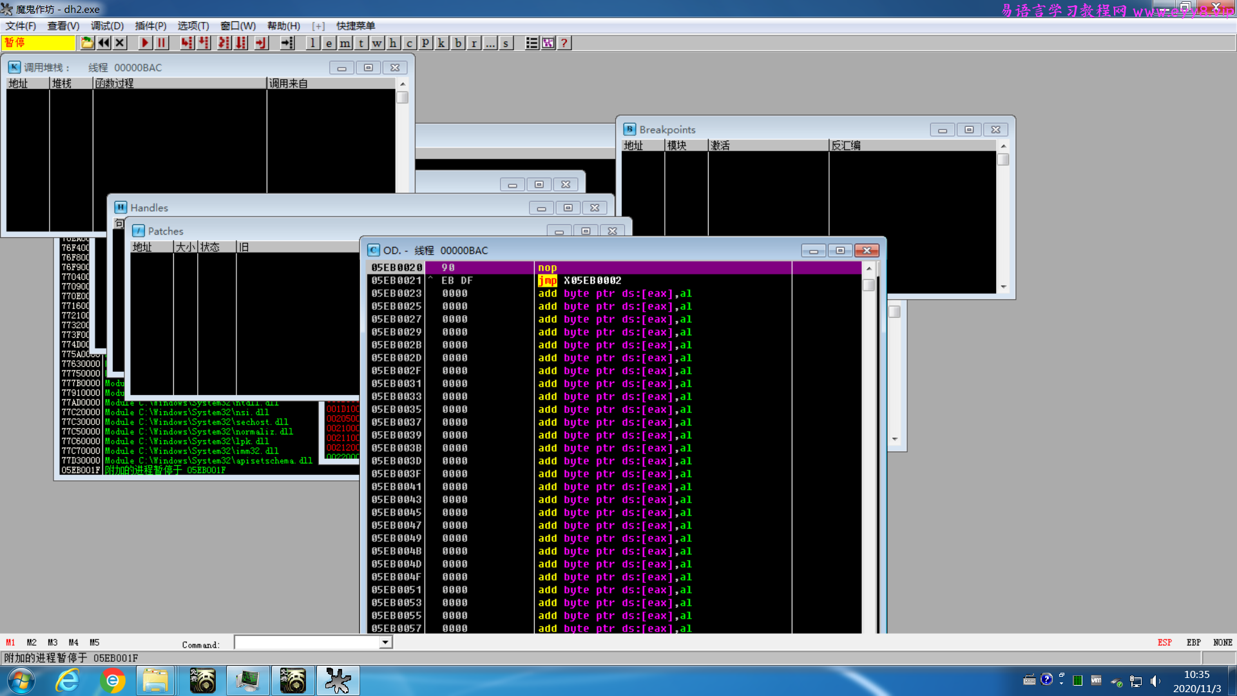This screenshot has height=696, width=1237.
Task: Show Handles with 'h' toolbar button
Action: [x=393, y=43]
